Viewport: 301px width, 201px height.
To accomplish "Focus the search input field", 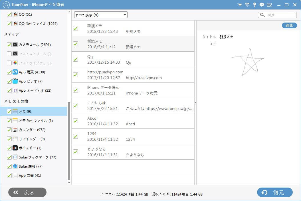I will [x=277, y=15].
